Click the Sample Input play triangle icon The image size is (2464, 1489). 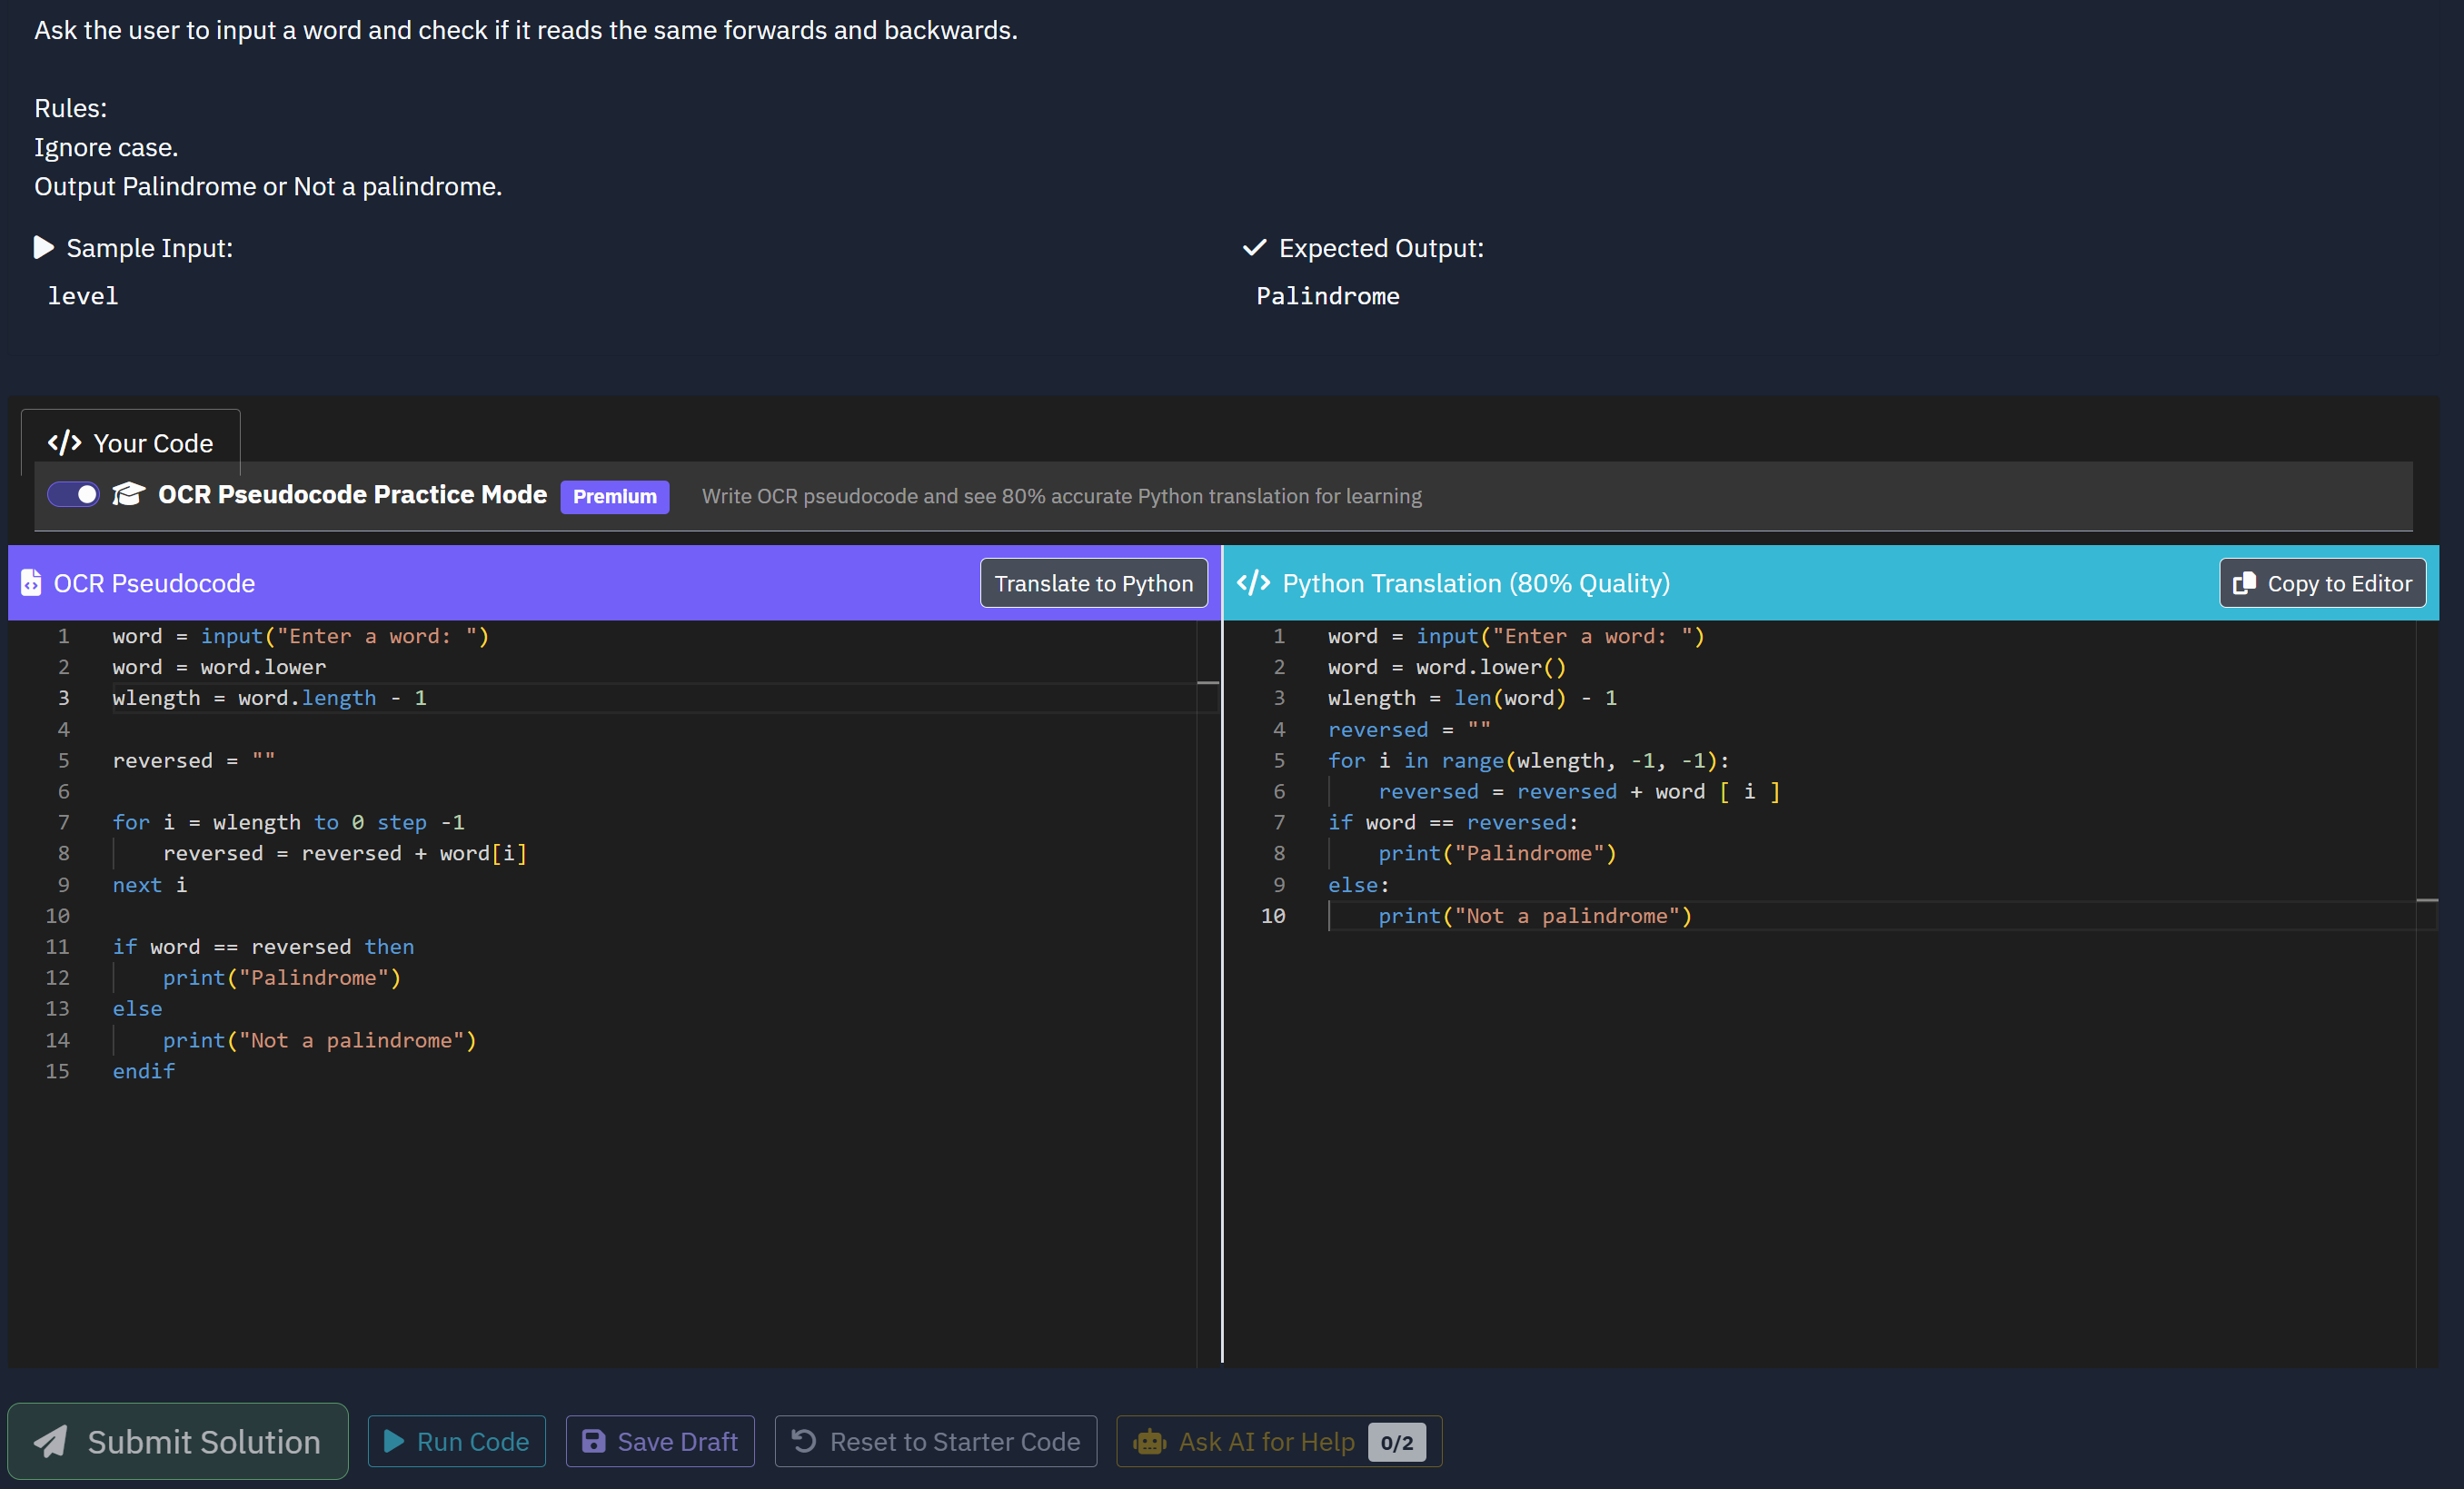43,248
